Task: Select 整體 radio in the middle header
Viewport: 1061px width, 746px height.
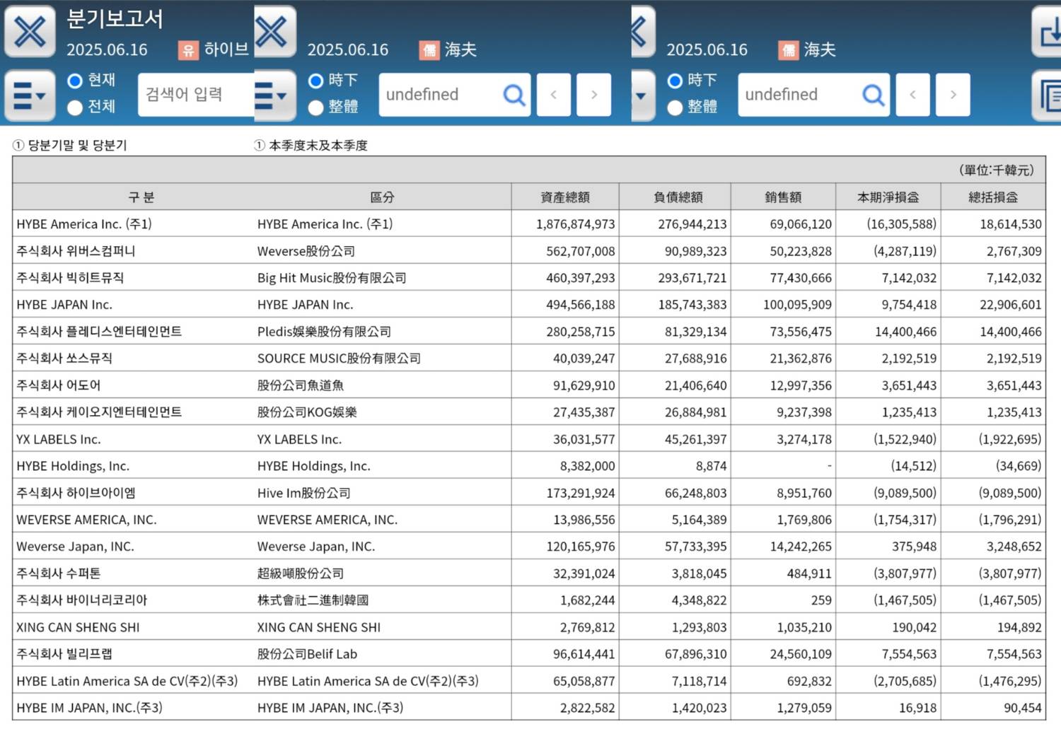Action: tap(316, 107)
